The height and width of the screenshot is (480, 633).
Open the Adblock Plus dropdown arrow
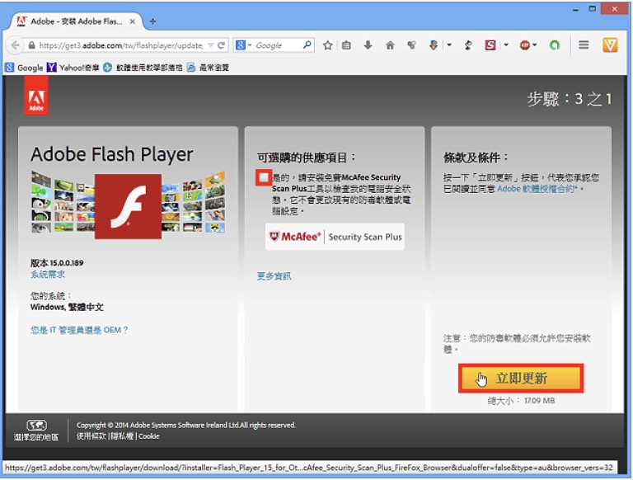[x=535, y=45]
